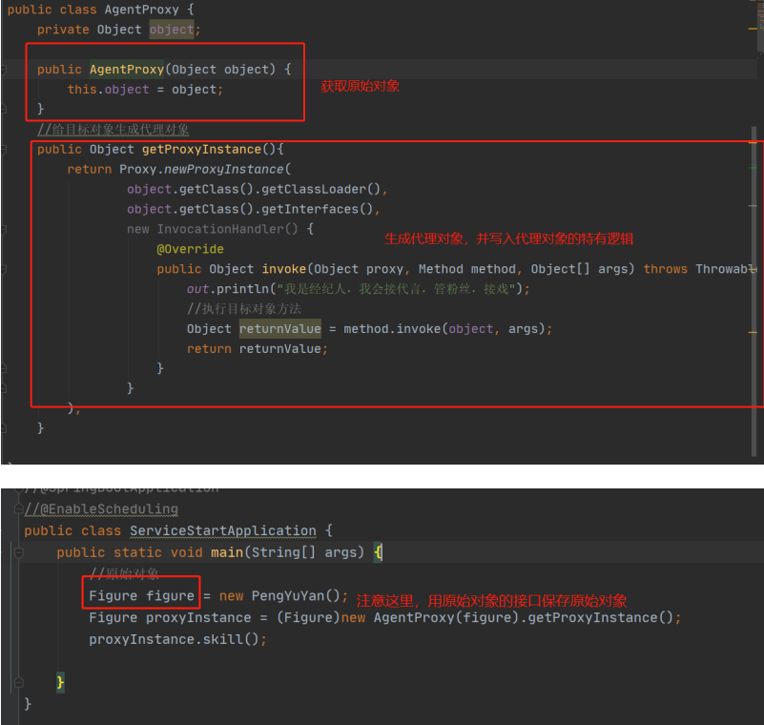The height and width of the screenshot is (725, 764).
Task: Select highlighted field name object in private declaration
Action: [x=172, y=30]
